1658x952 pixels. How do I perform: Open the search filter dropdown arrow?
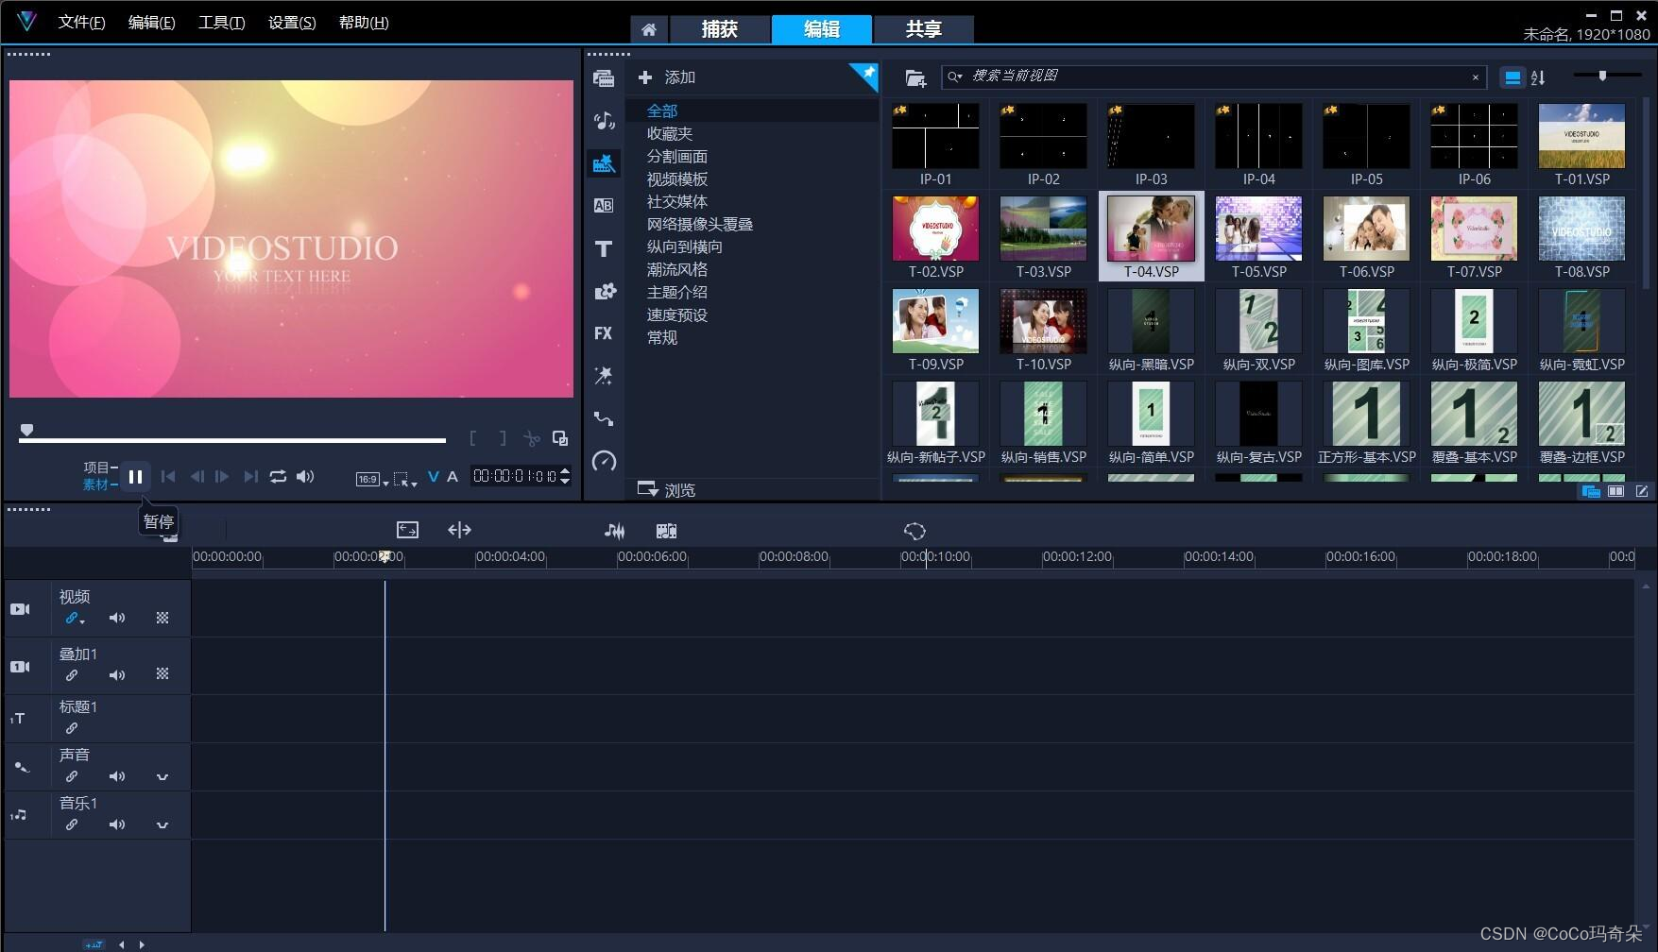coord(956,76)
